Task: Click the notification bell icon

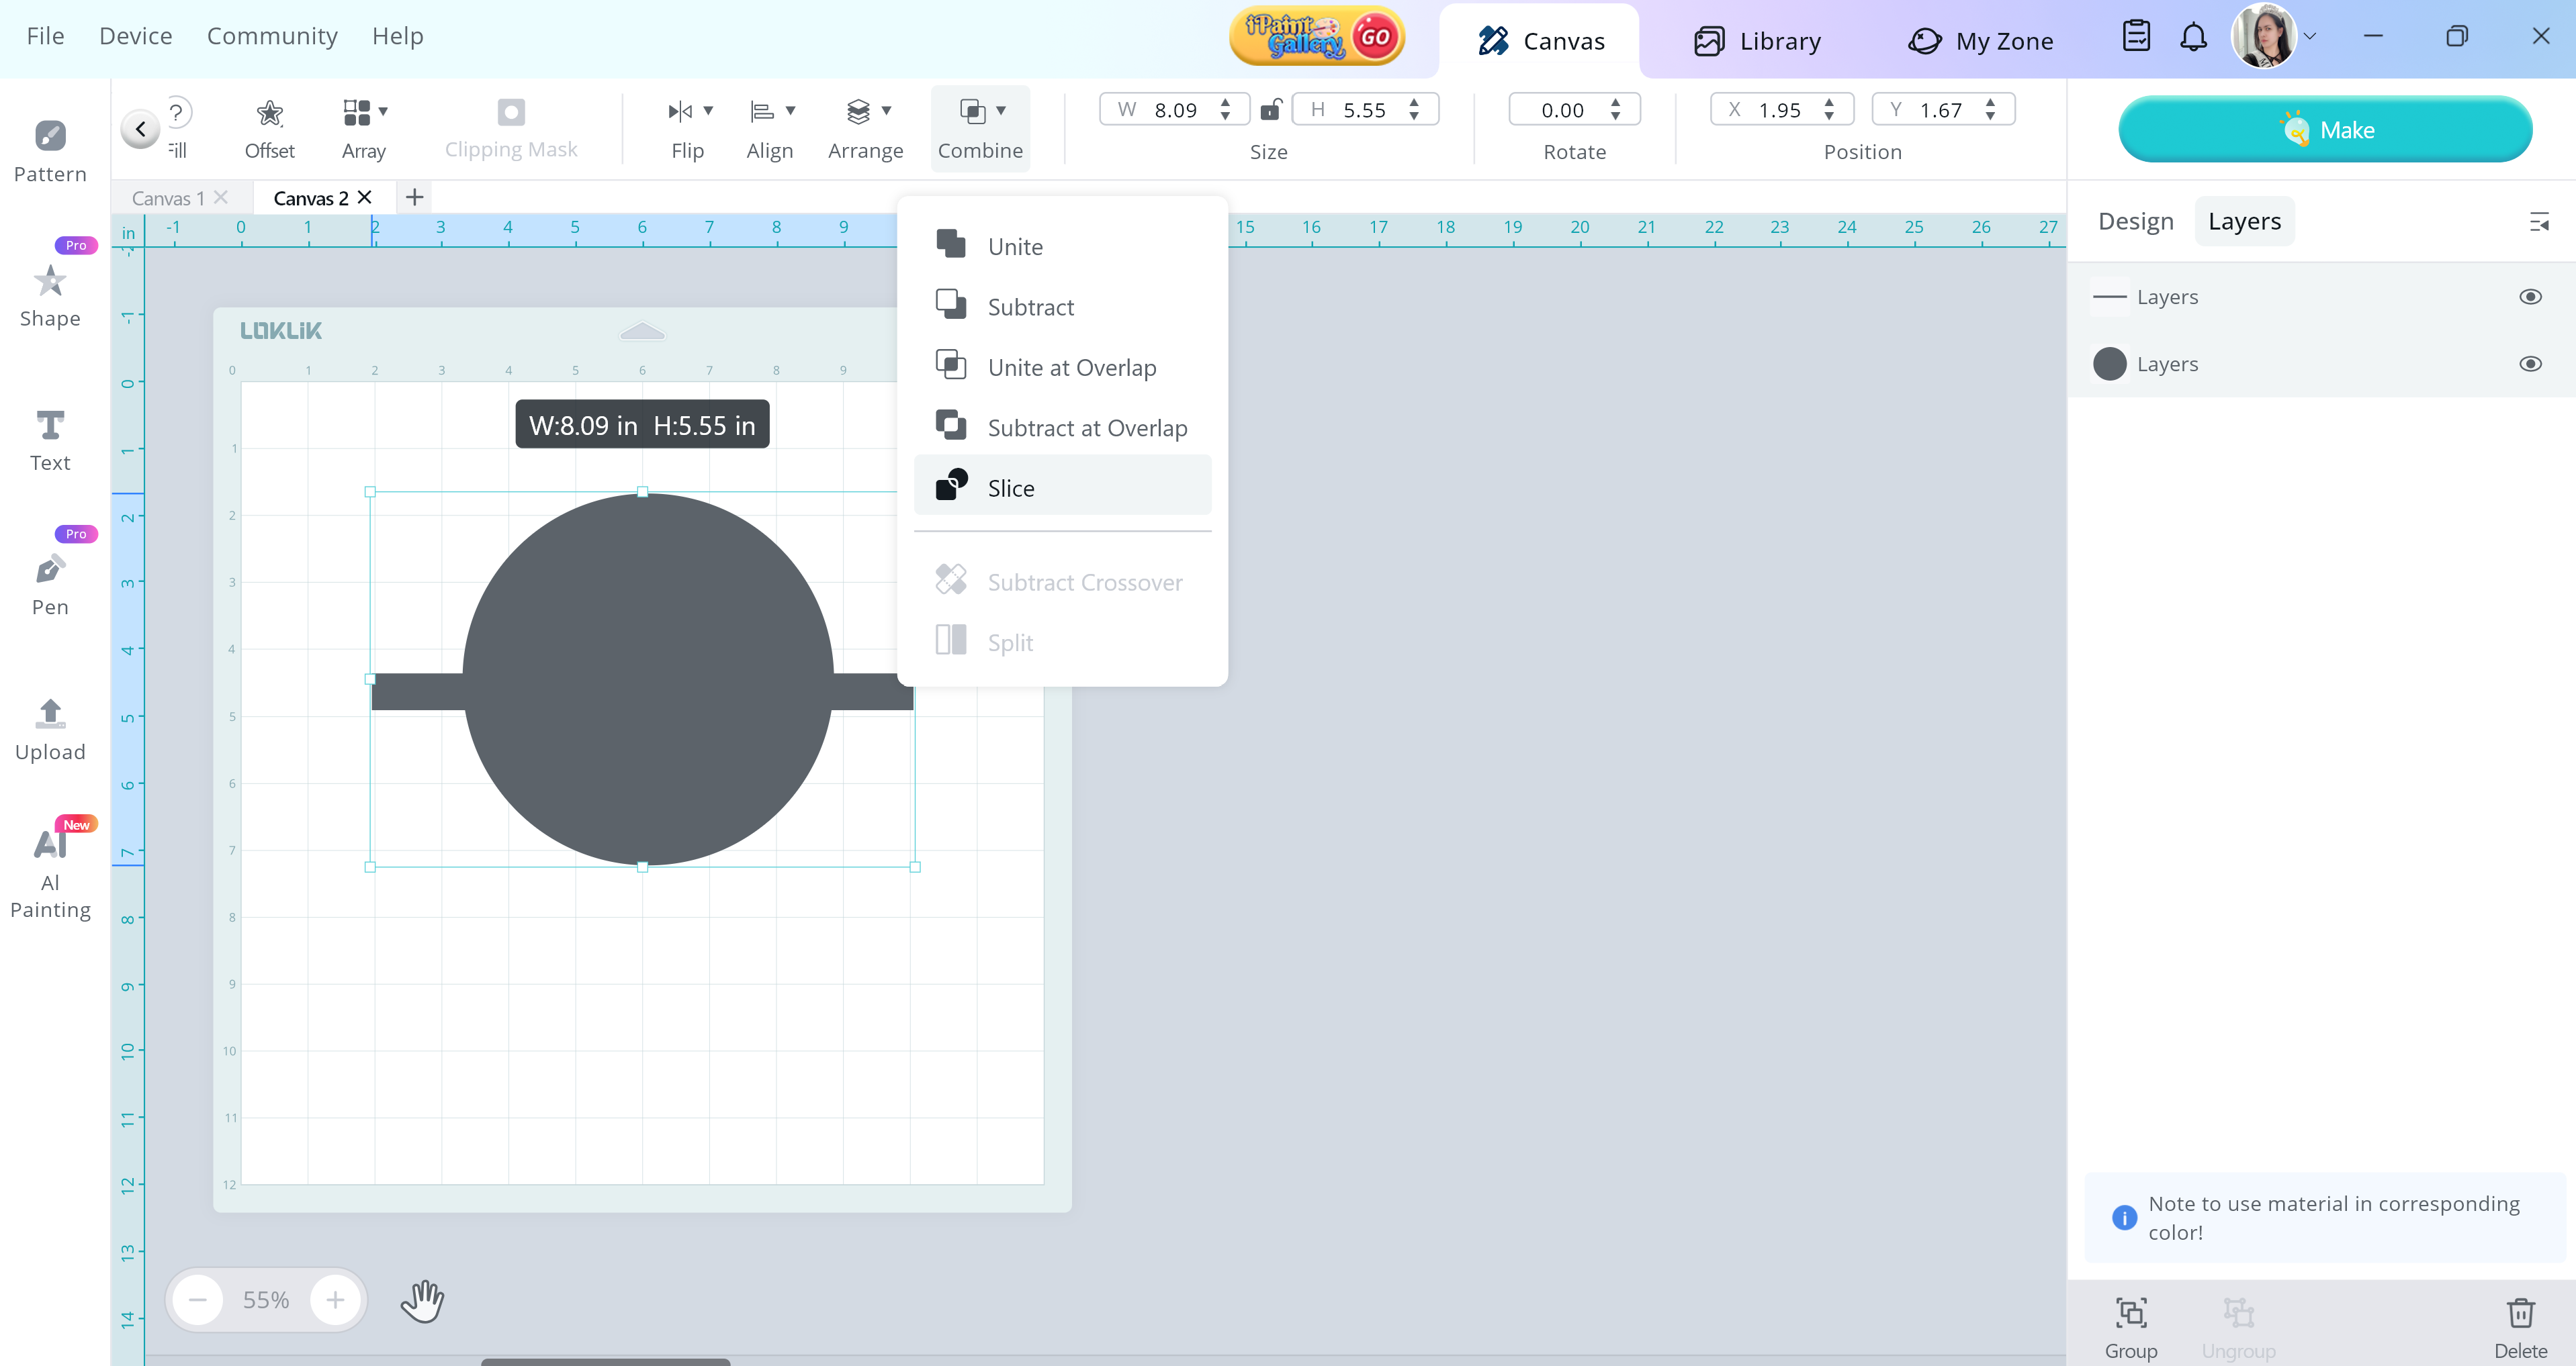Action: point(2193,38)
